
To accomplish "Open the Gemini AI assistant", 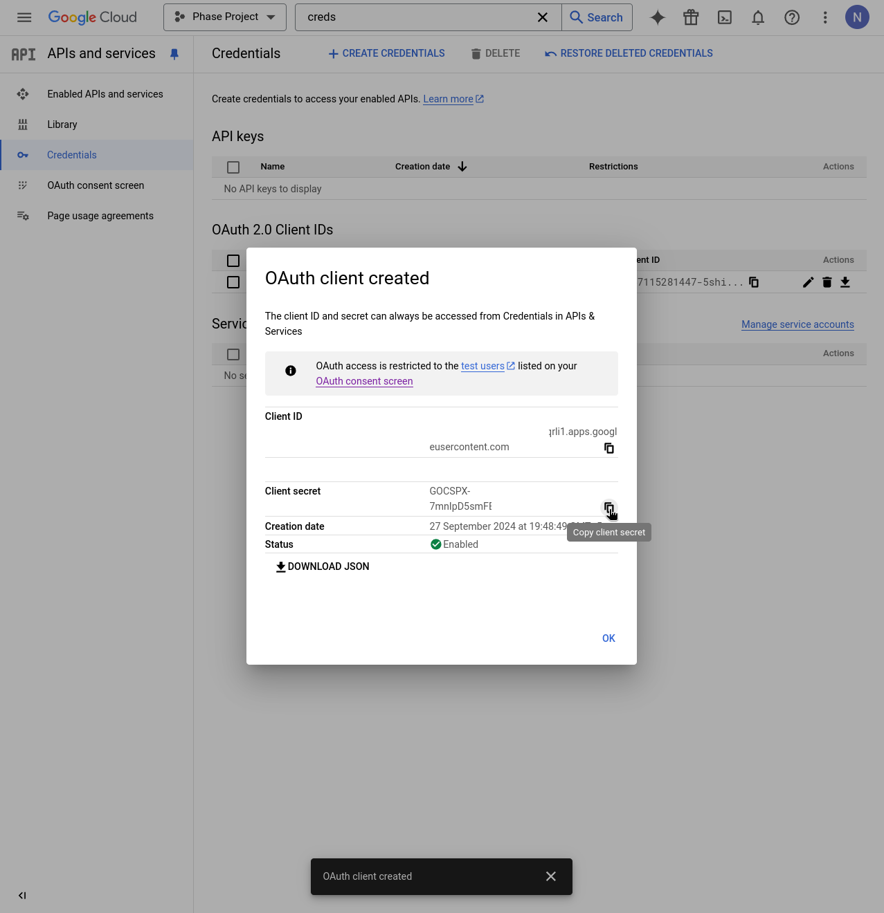I will [x=657, y=17].
